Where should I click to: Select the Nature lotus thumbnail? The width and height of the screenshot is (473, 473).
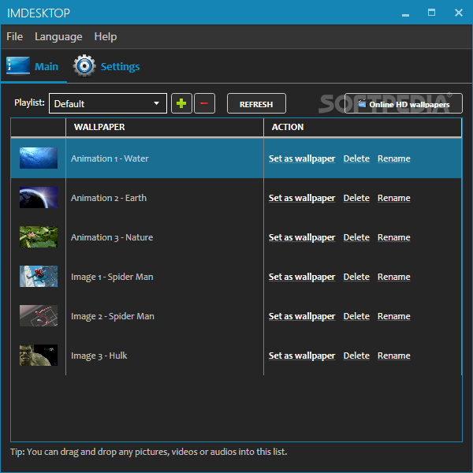click(x=39, y=237)
